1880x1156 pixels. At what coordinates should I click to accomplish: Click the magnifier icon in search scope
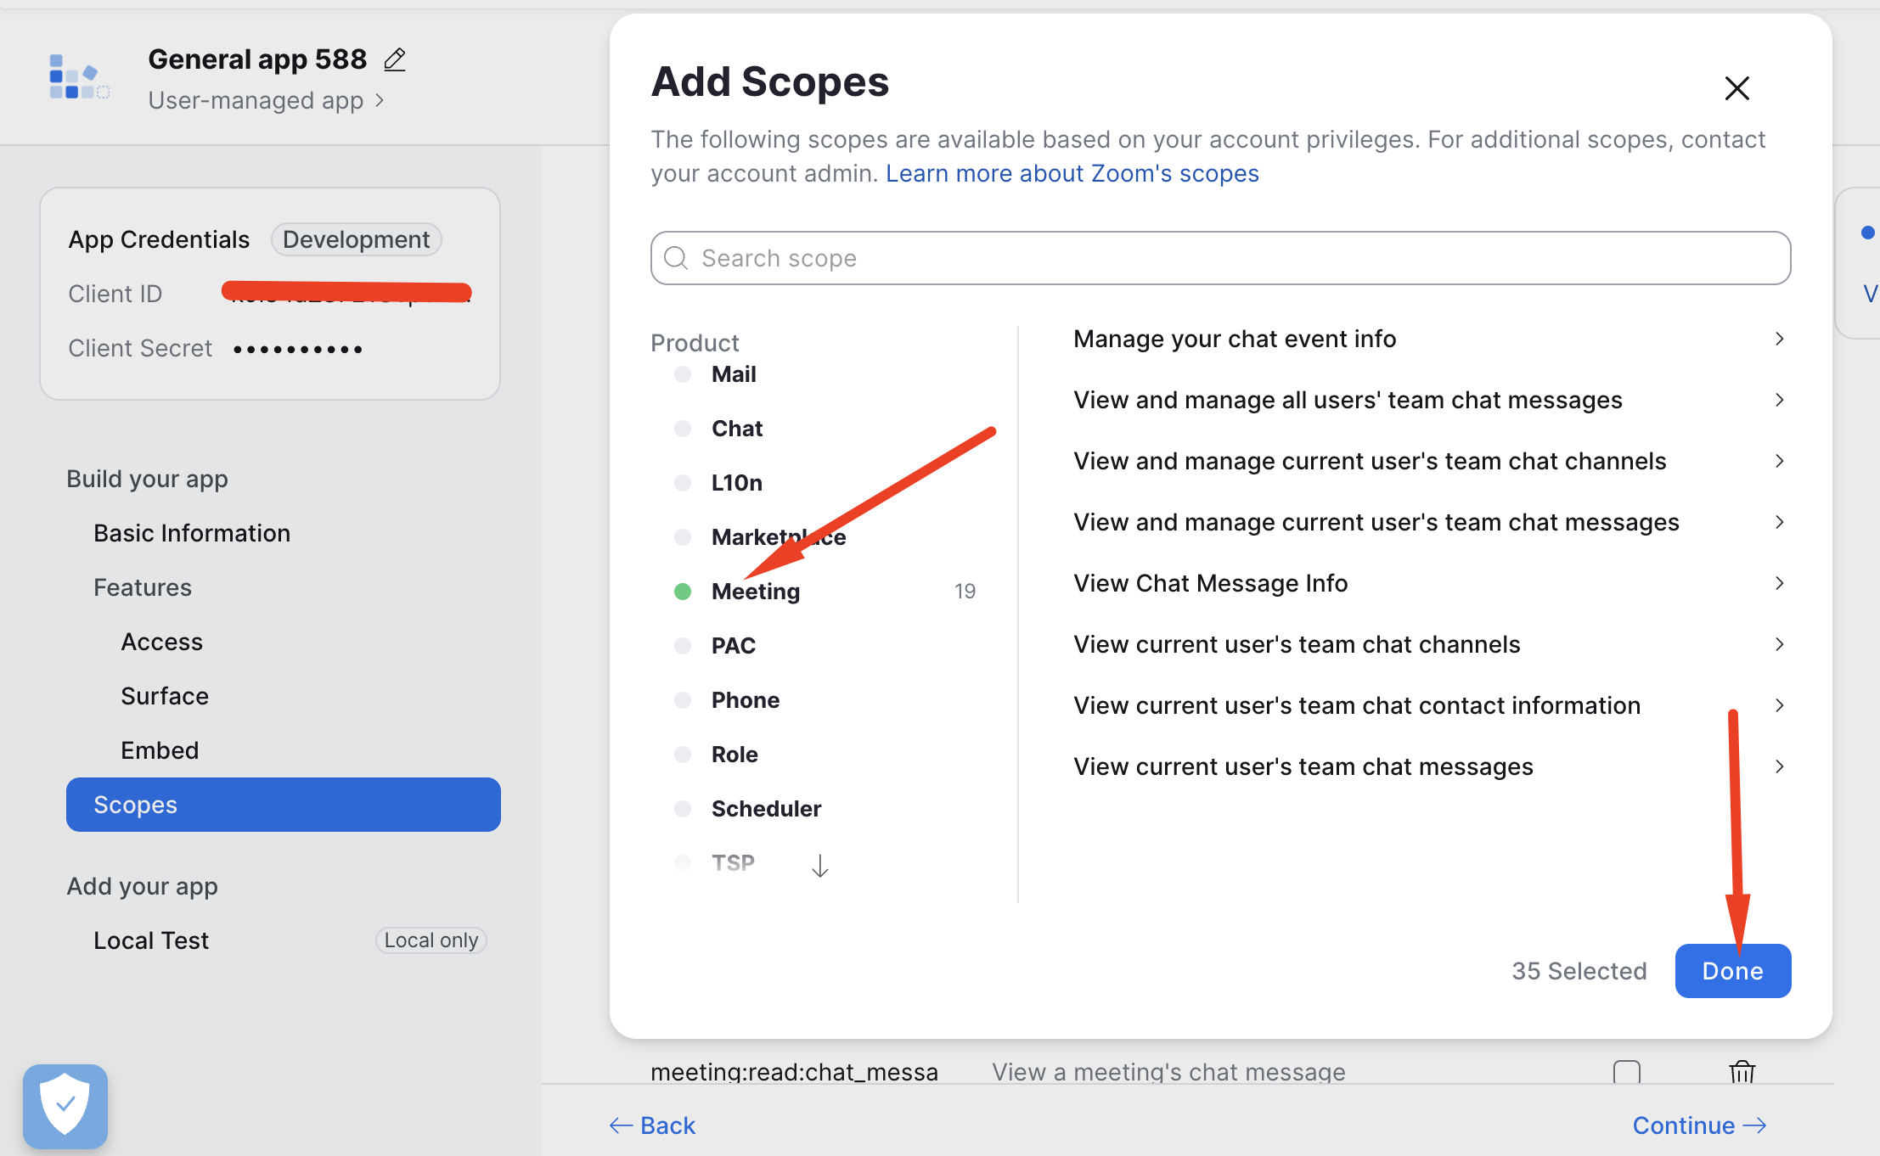[676, 258]
